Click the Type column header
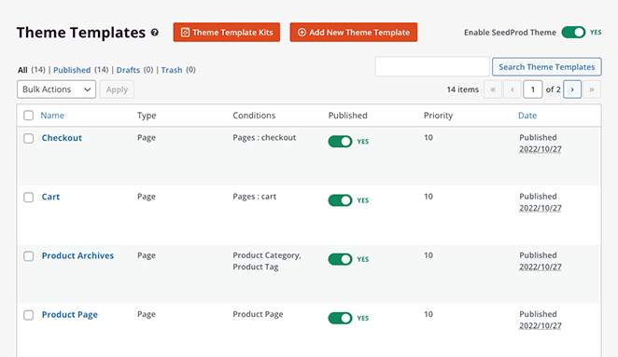The image size is (618, 357). coord(147,116)
